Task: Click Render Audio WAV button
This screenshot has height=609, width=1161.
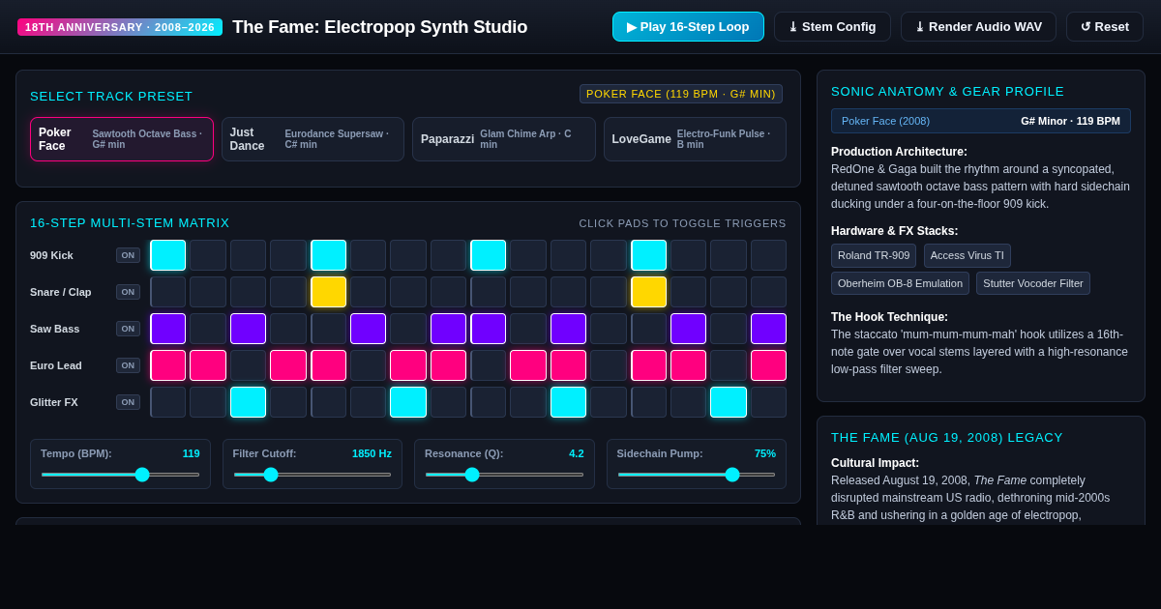Action: pos(978,26)
